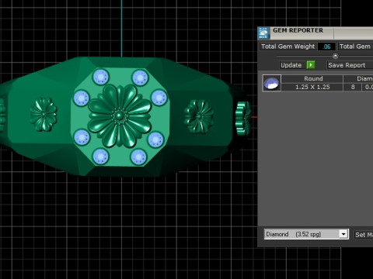Click the Set Material button
Screen dimensions: 373x279
[x=364, y=235]
